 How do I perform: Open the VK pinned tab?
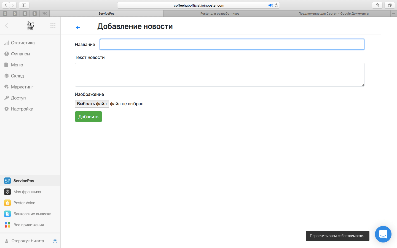45,13
